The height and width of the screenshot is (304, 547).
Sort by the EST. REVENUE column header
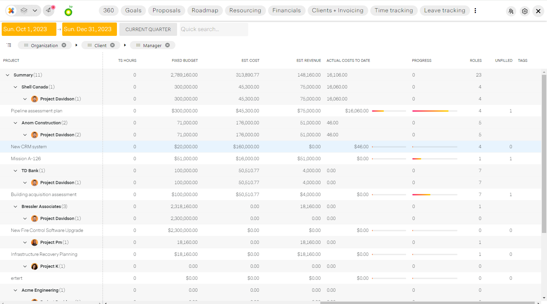coord(309,60)
